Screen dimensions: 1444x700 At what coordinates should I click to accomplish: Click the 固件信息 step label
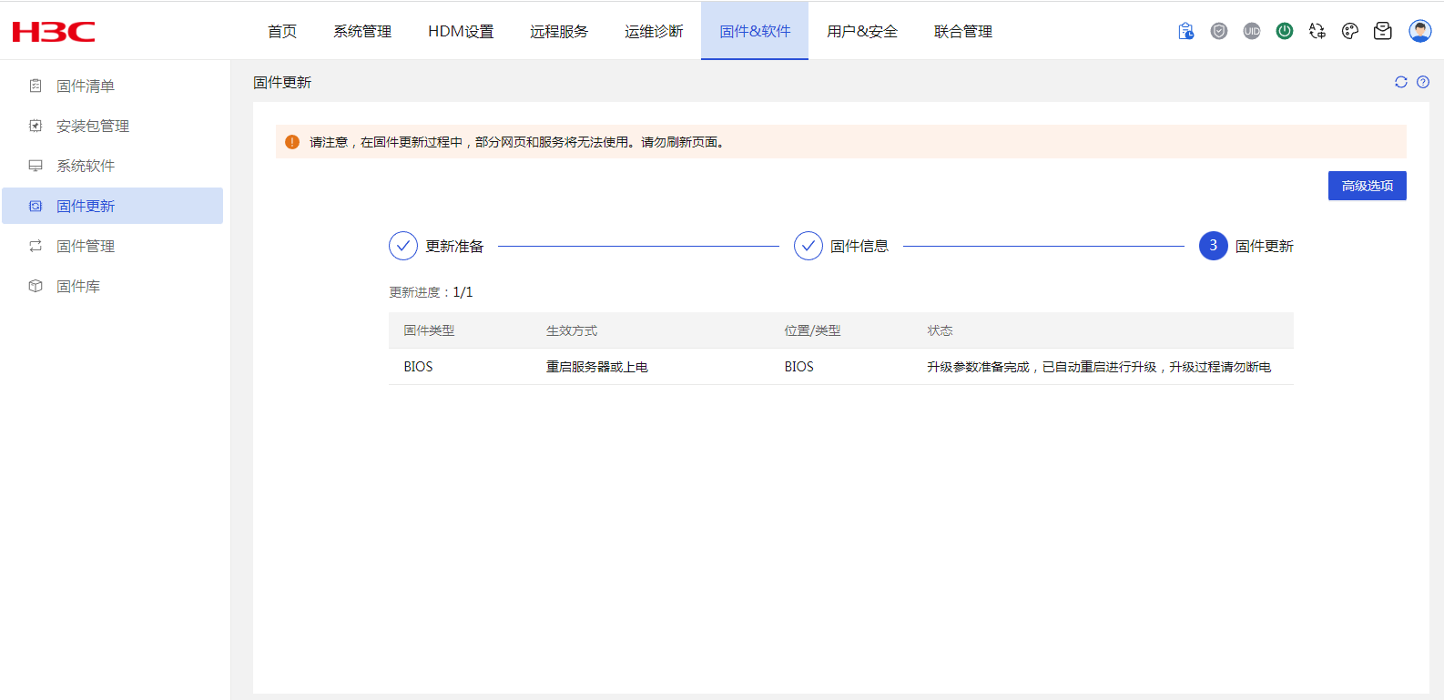point(859,246)
